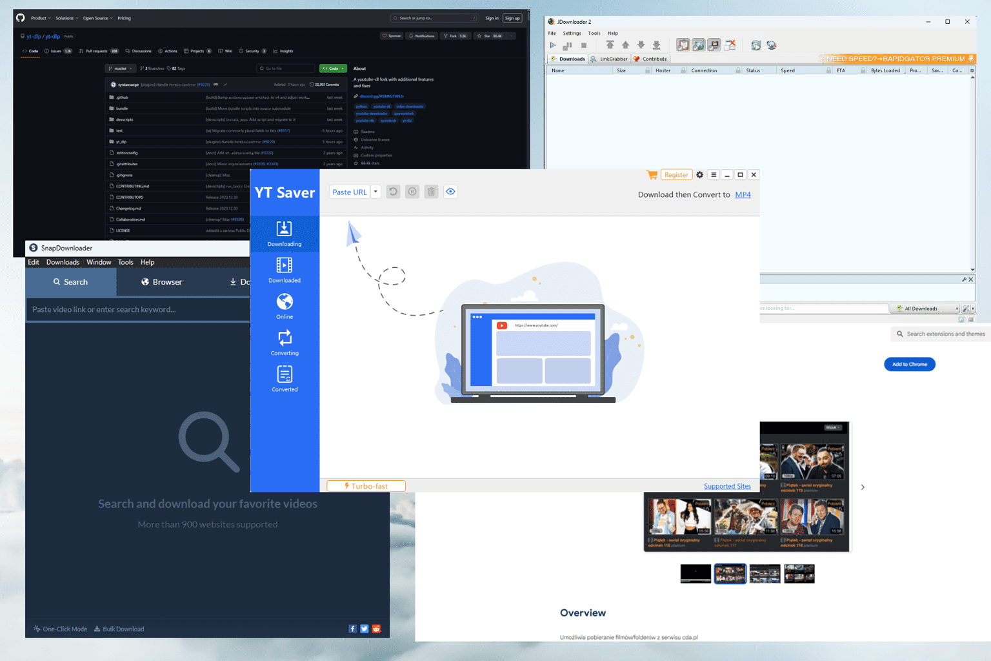Open Supported Sites link in YT Saver
Image resolution: width=991 pixels, height=661 pixels.
click(727, 486)
